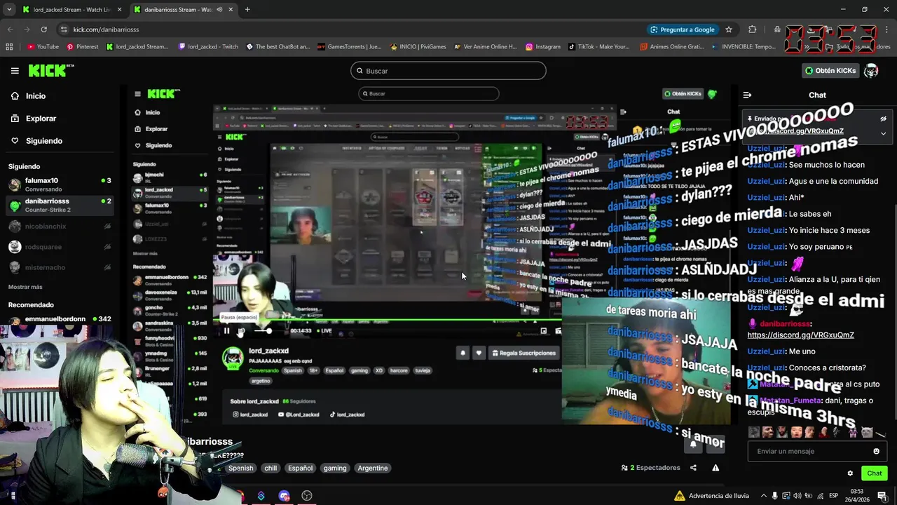Image resolution: width=897 pixels, height=505 pixels.
Task: Focus the Buscar search field
Action: coord(448,71)
